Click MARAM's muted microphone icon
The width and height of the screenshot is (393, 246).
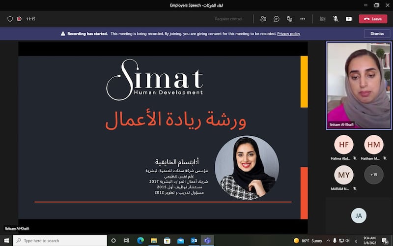point(354,188)
